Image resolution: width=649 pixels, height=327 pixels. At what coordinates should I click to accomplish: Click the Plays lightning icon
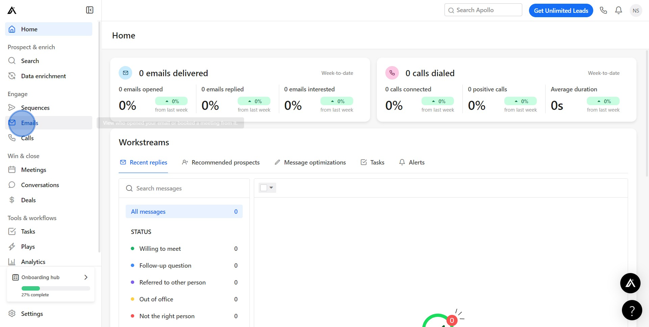coord(12,246)
